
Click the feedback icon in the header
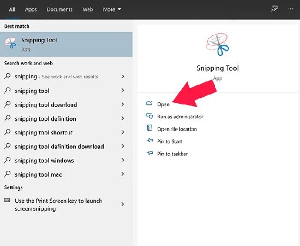tap(274, 9)
